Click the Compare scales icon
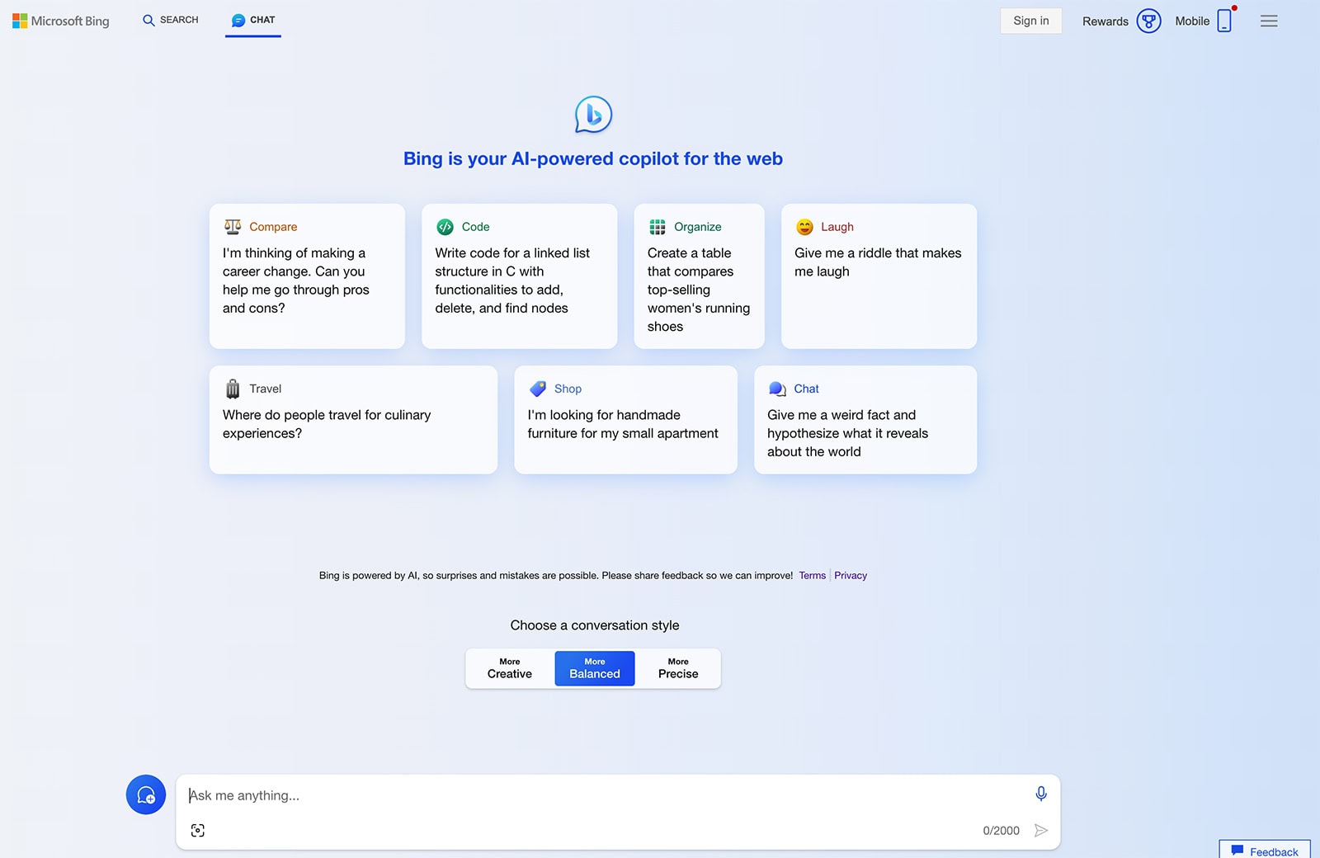This screenshot has height=858, width=1320. [233, 227]
